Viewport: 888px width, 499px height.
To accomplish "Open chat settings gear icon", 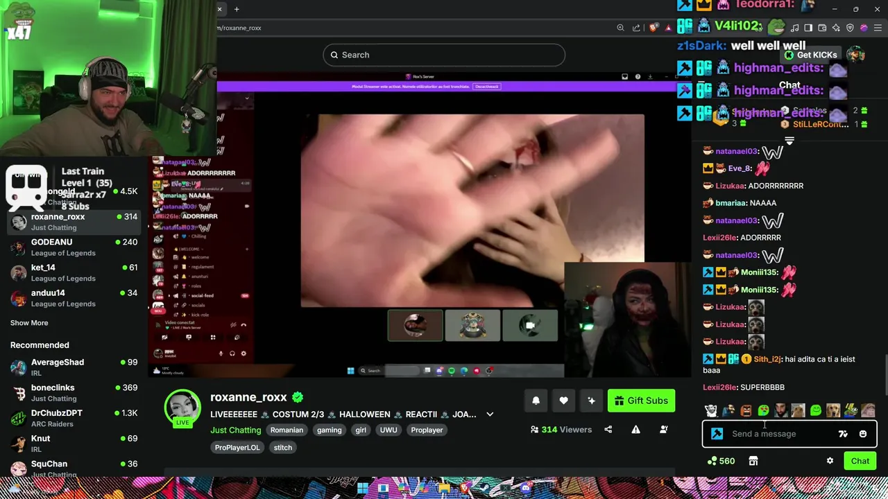I will [830, 461].
